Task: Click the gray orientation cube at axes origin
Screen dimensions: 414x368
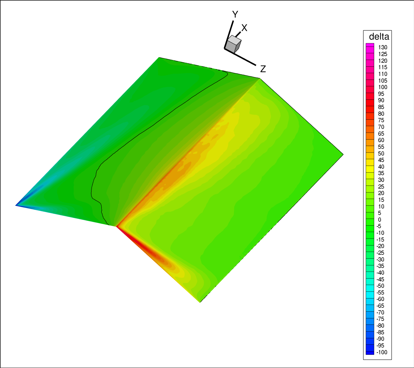Action: [233, 44]
